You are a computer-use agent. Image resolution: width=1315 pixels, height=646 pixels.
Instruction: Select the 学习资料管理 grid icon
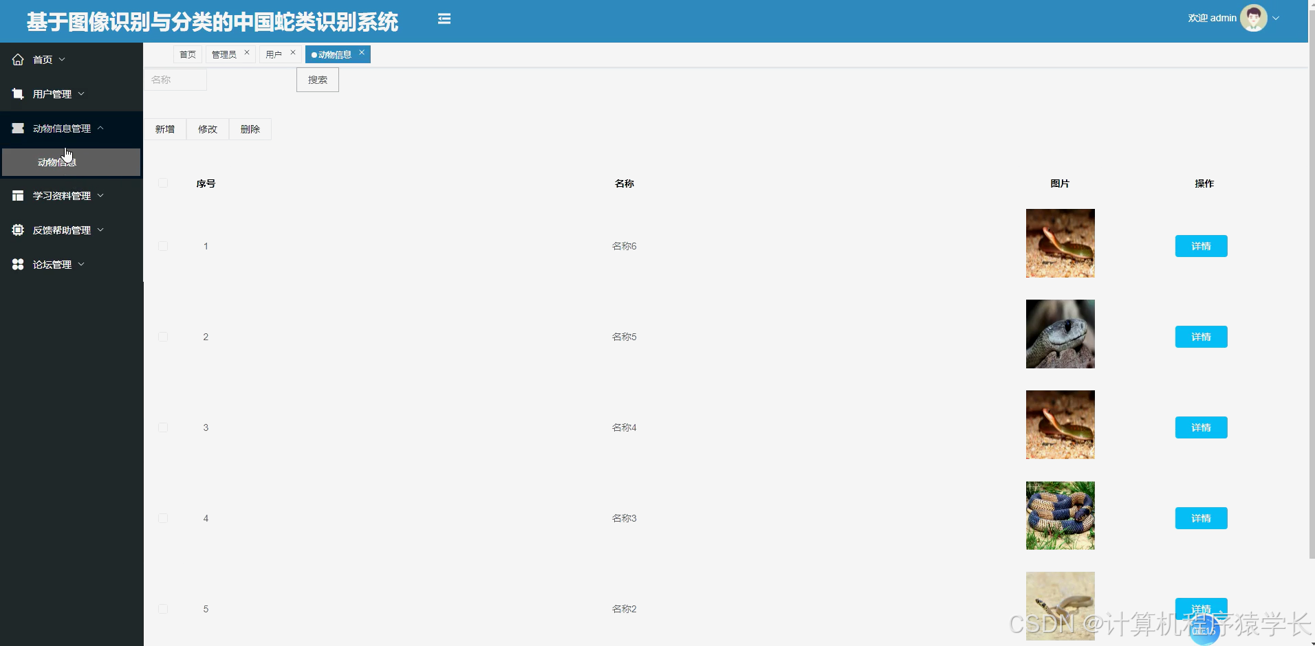[x=18, y=196]
